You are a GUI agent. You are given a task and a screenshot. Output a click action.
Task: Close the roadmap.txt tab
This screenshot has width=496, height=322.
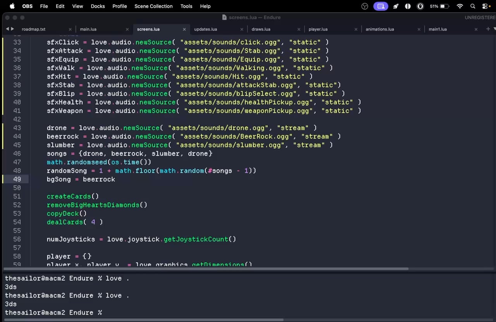tap(70, 29)
